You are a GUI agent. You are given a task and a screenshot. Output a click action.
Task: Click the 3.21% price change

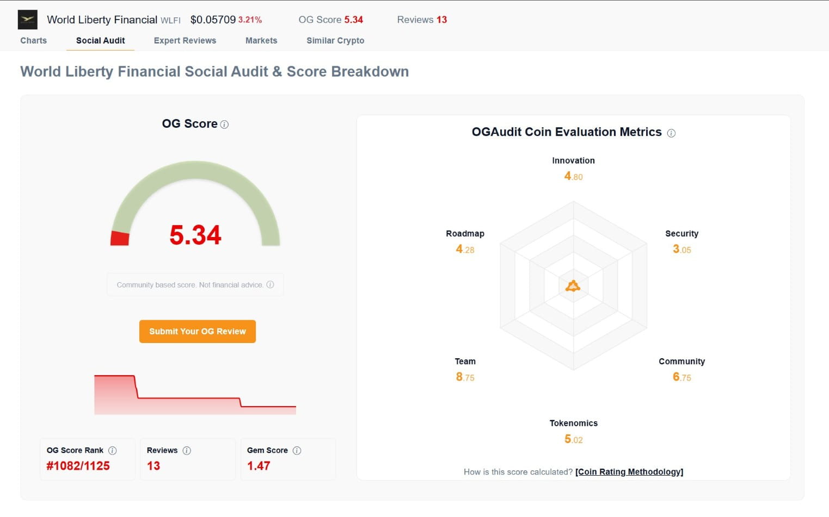(250, 20)
